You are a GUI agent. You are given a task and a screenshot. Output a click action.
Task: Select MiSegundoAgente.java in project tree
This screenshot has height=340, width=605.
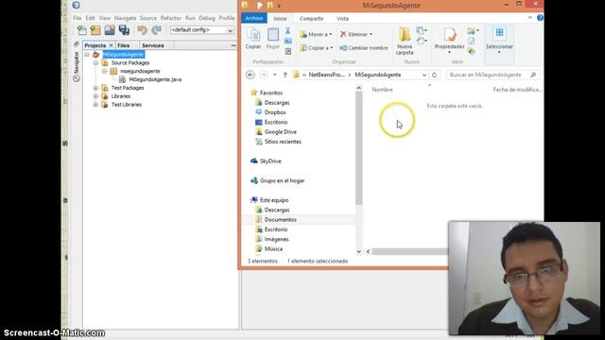(x=155, y=79)
